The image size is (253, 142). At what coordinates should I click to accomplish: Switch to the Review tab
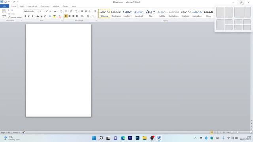point(65,6)
